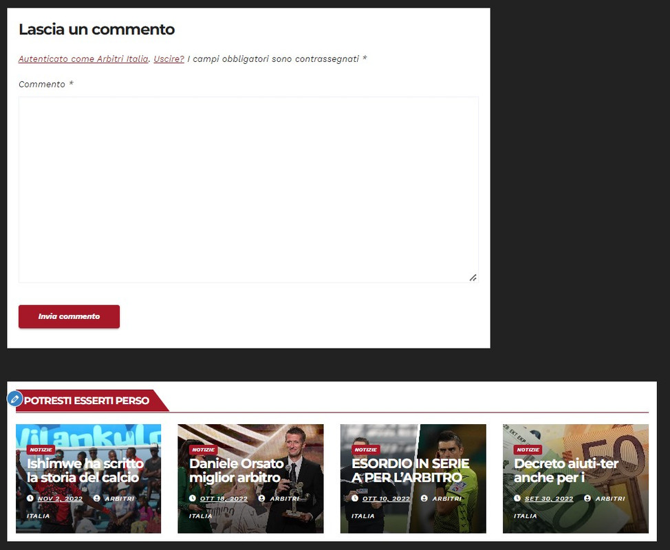Viewport: 670px width, 550px height.
Task: Click the NOV 2, 2022 date link
Action: (x=60, y=498)
